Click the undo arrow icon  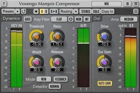(x=24, y=11)
